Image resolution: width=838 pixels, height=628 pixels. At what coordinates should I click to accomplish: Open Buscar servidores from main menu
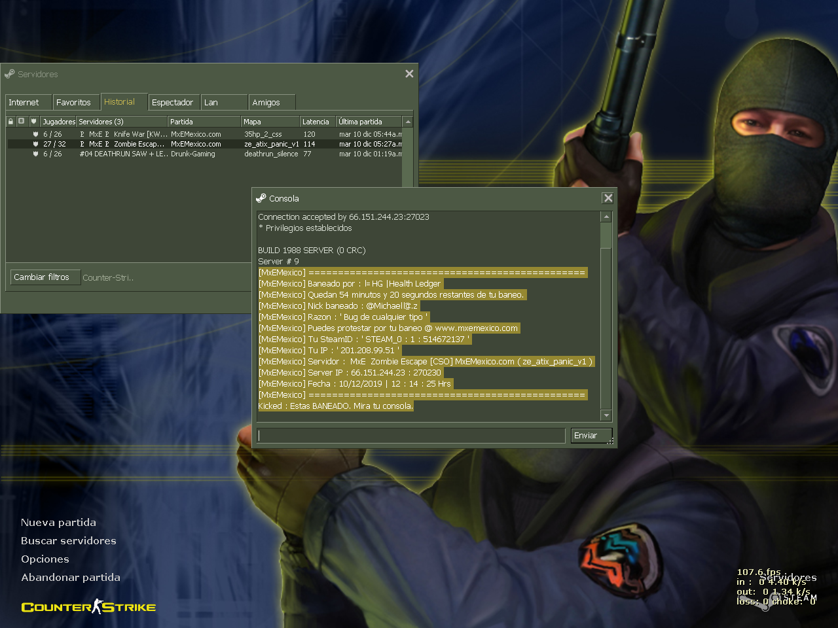pyautogui.click(x=68, y=540)
